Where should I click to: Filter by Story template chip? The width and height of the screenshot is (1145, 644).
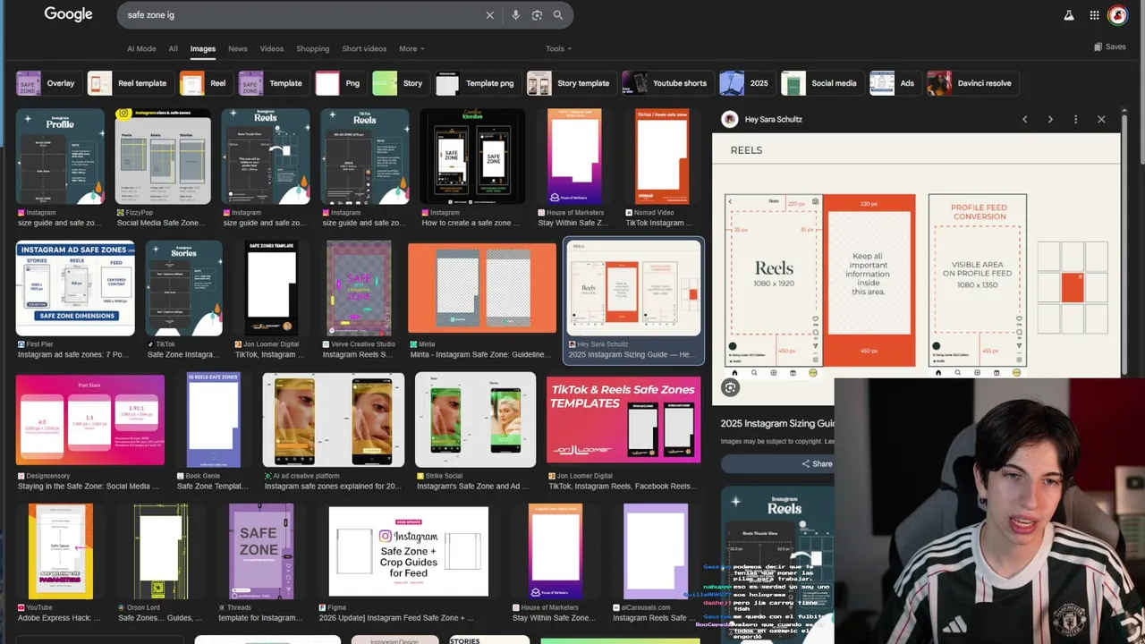(571, 83)
